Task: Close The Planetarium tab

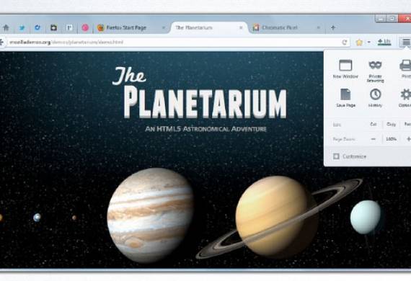Action: [241, 27]
